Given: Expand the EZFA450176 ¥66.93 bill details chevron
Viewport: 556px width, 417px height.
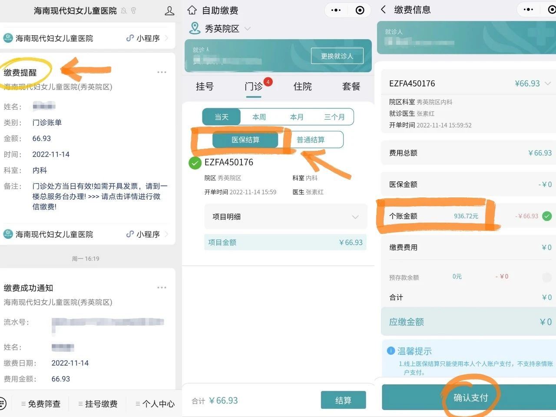Looking at the screenshot, I should point(548,83).
